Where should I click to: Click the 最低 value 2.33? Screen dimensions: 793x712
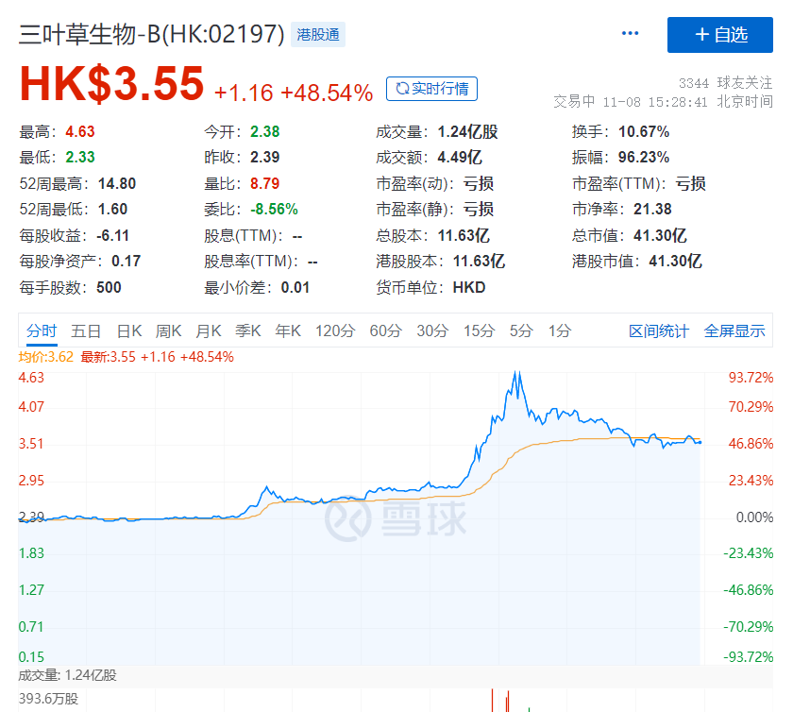tap(80, 158)
